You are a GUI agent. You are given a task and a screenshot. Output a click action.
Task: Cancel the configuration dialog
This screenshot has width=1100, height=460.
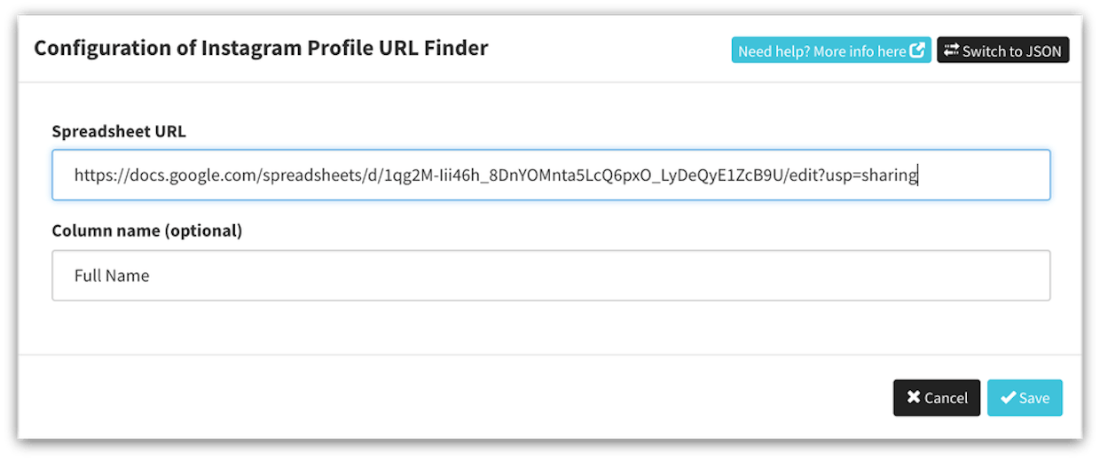(936, 398)
